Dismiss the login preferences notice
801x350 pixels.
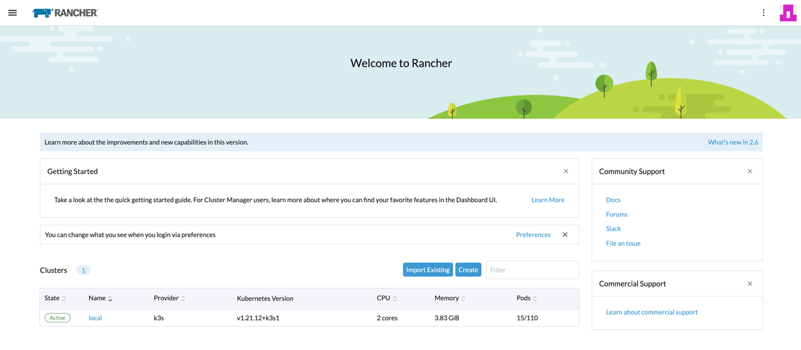[565, 235]
